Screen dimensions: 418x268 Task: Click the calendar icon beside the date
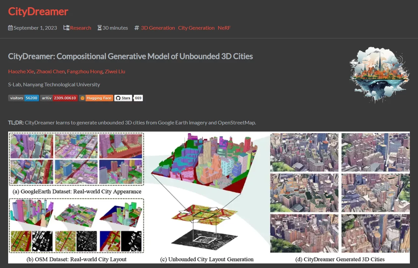coord(10,28)
